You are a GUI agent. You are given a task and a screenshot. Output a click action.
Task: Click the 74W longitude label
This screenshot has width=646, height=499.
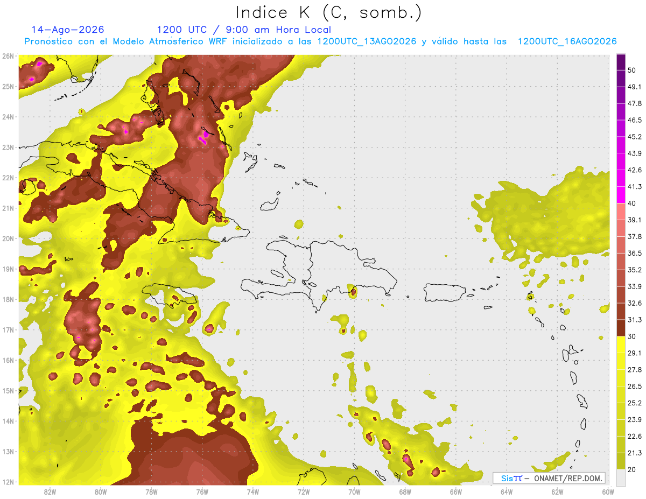click(x=252, y=491)
